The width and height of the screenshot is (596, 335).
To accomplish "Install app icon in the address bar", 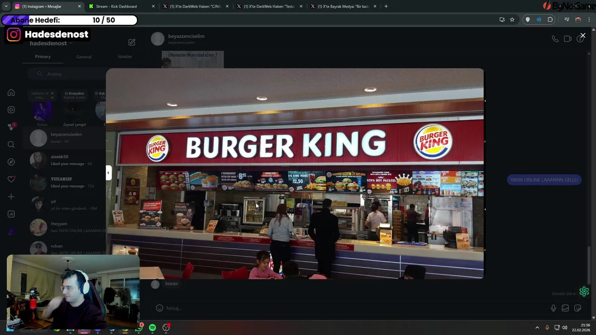I will click(502, 20).
